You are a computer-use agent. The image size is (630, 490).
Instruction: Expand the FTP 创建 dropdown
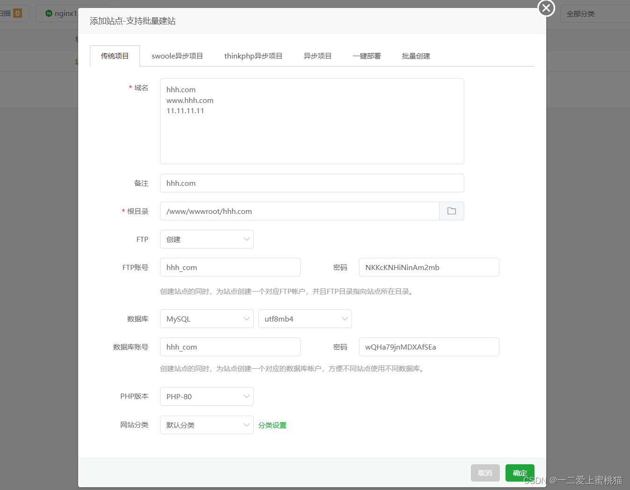pyautogui.click(x=207, y=239)
